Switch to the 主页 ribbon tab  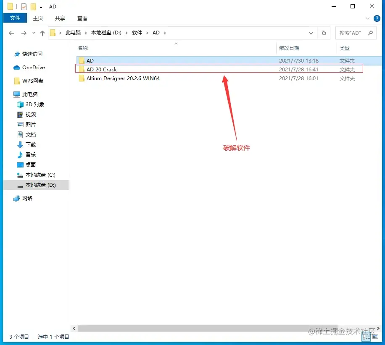[38, 18]
